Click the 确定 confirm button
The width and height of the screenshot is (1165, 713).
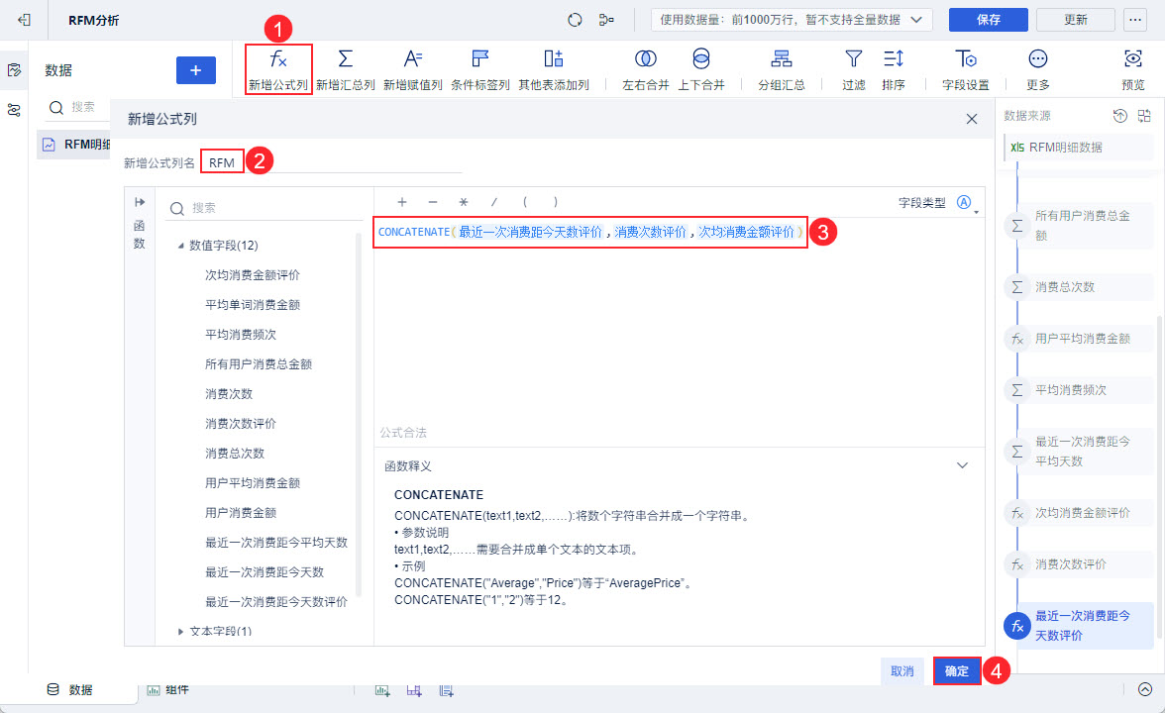957,670
